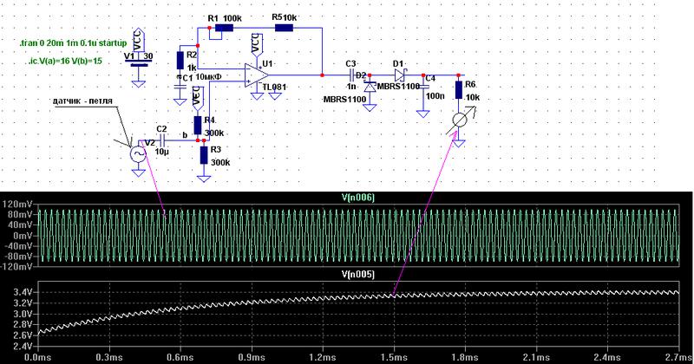Screen dimensions: 694x364
Task: Select the D2 diode symbol
Action: (370, 87)
